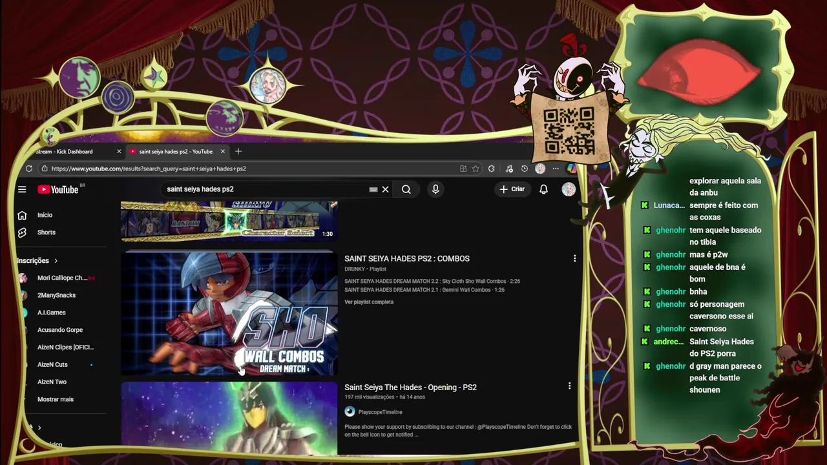Open AizeN Clipes [OFICI... channel
This screenshot has height=465, width=827.
click(65, 347)
